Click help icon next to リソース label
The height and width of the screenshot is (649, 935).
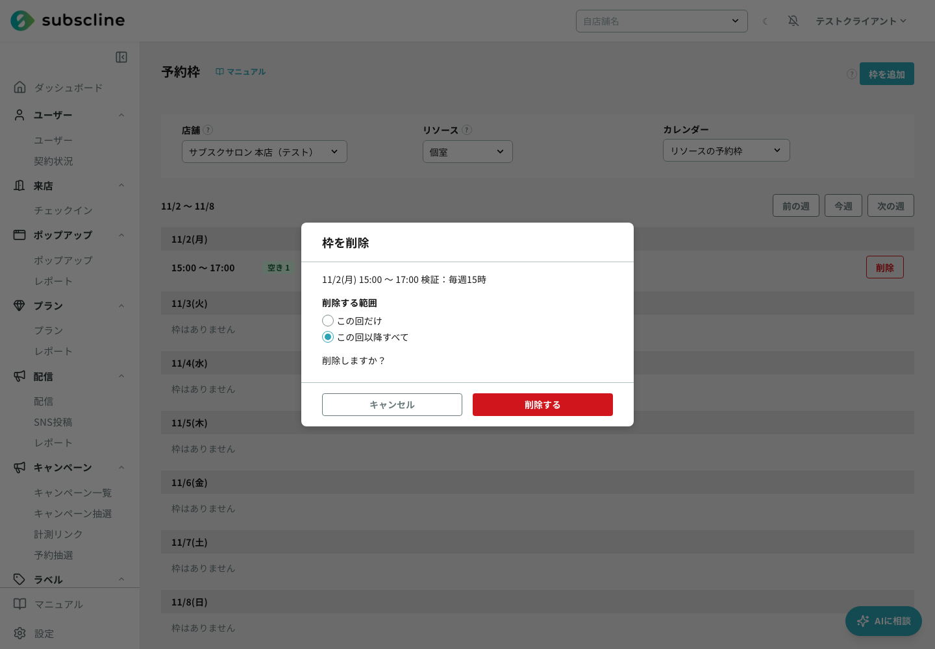[467, 130]
